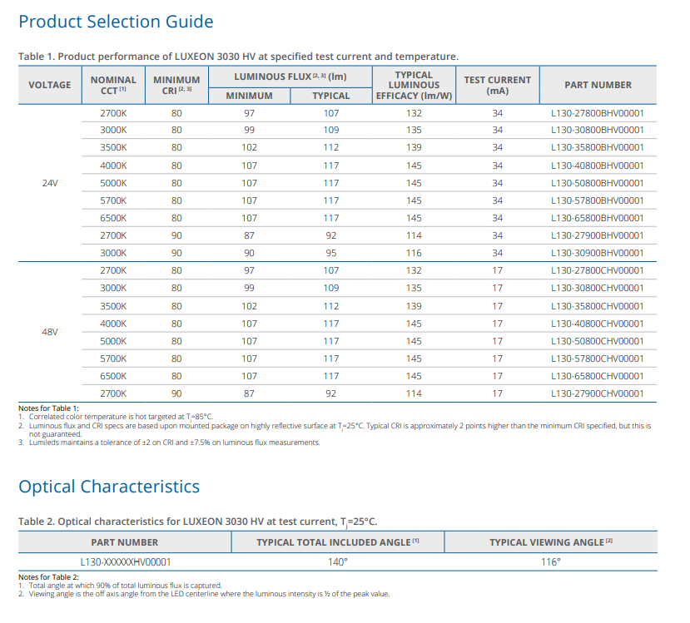Click the Optical Characteristics heading
690x623 pixels.
[109, 487]
